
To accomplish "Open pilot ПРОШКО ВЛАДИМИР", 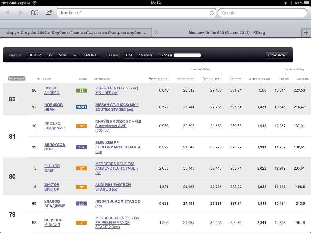I will click(54, 126).
